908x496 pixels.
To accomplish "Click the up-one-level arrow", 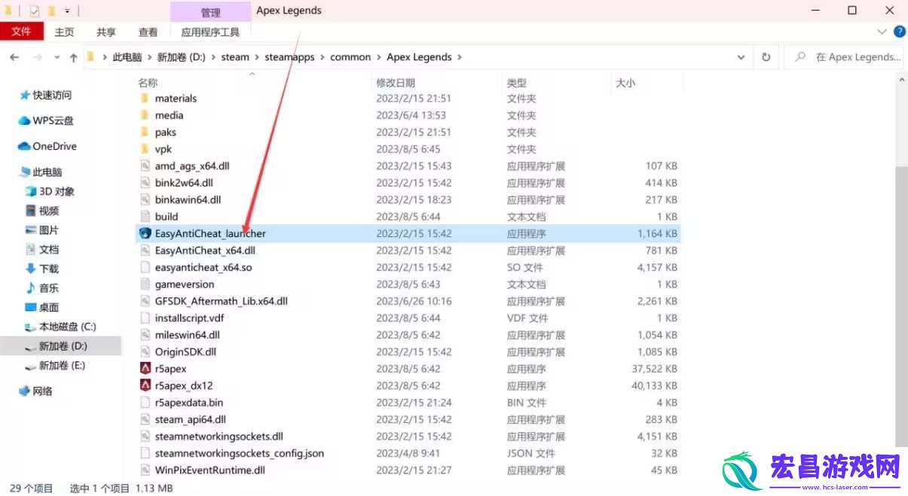I will tap(73, 57).
